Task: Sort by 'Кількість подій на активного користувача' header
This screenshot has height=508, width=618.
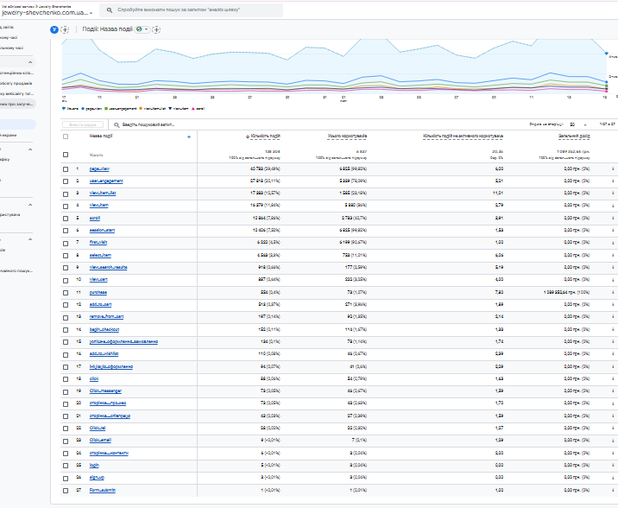Action: [x=463, y=137]
